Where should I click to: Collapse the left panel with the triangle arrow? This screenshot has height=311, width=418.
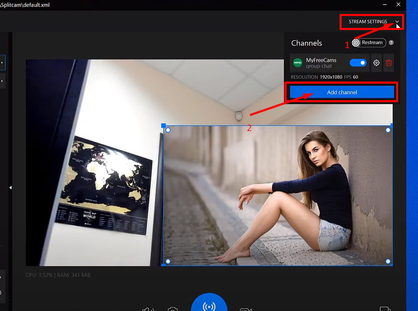[11, 188]
